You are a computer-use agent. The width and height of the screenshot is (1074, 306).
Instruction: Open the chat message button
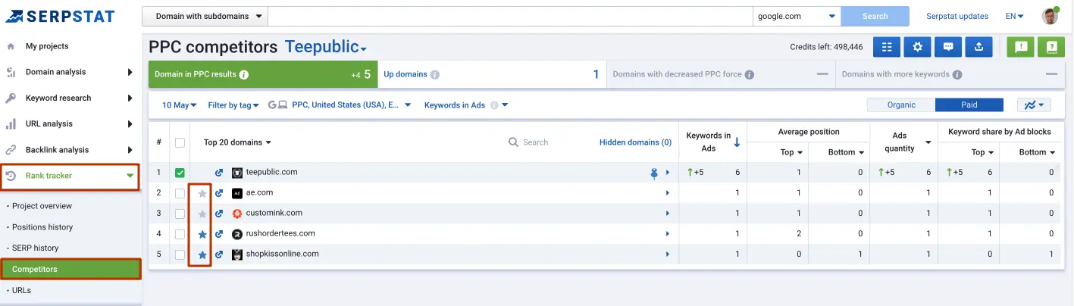(948, 47)
